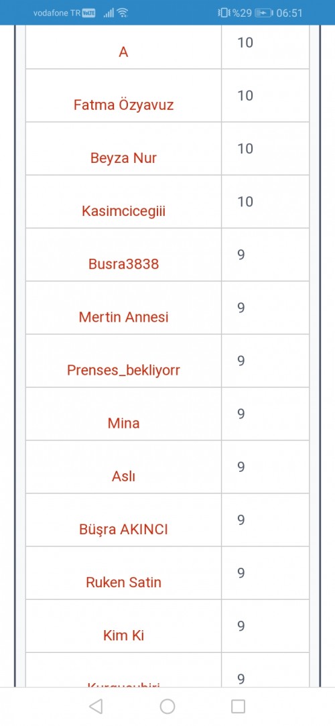
Task: Tap the battery charging icon
Action: pos(264,13)
